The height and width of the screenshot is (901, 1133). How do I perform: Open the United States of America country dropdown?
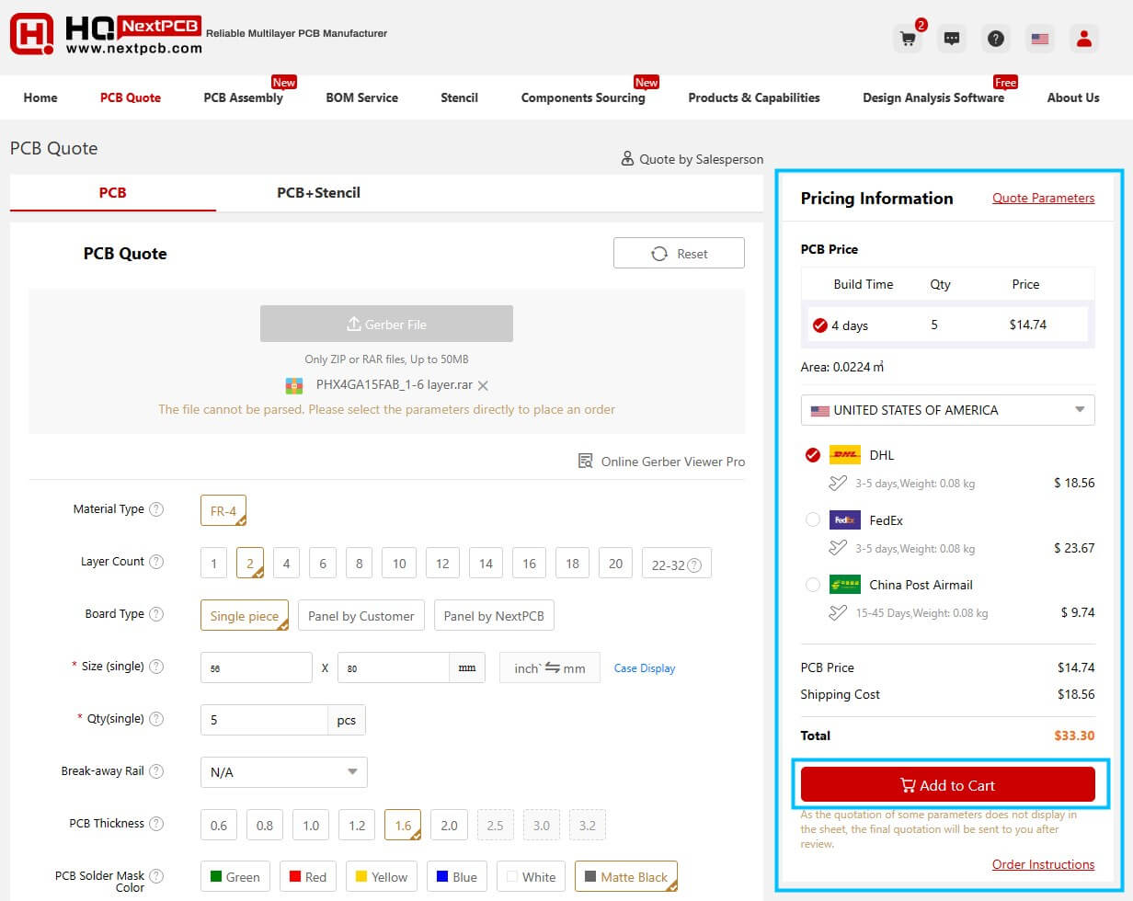947,410
